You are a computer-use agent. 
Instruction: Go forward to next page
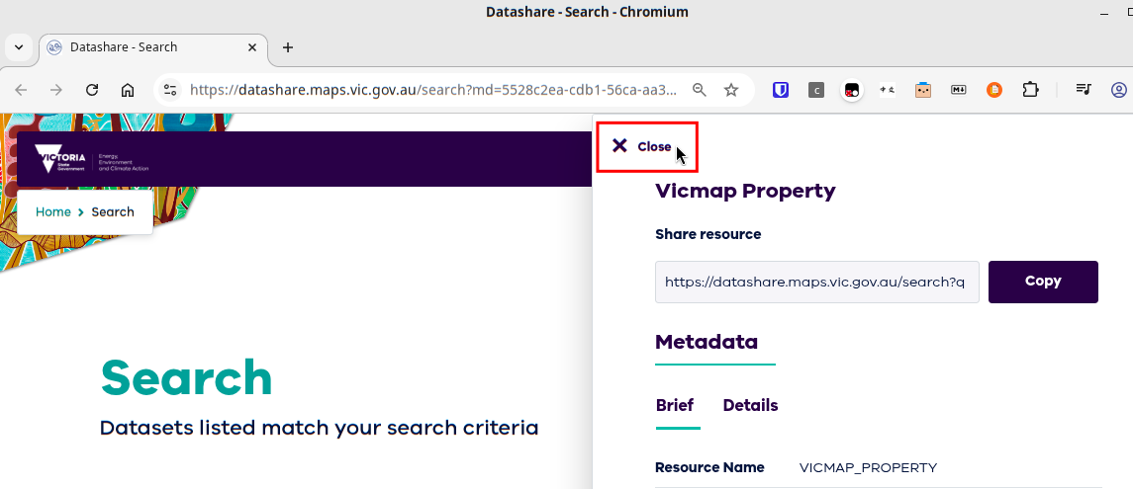[56, 90]
